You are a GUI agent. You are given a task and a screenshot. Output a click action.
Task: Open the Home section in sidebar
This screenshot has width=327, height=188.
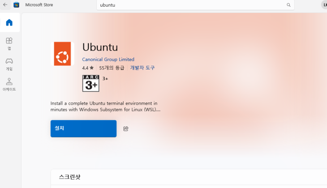point(9,22)
